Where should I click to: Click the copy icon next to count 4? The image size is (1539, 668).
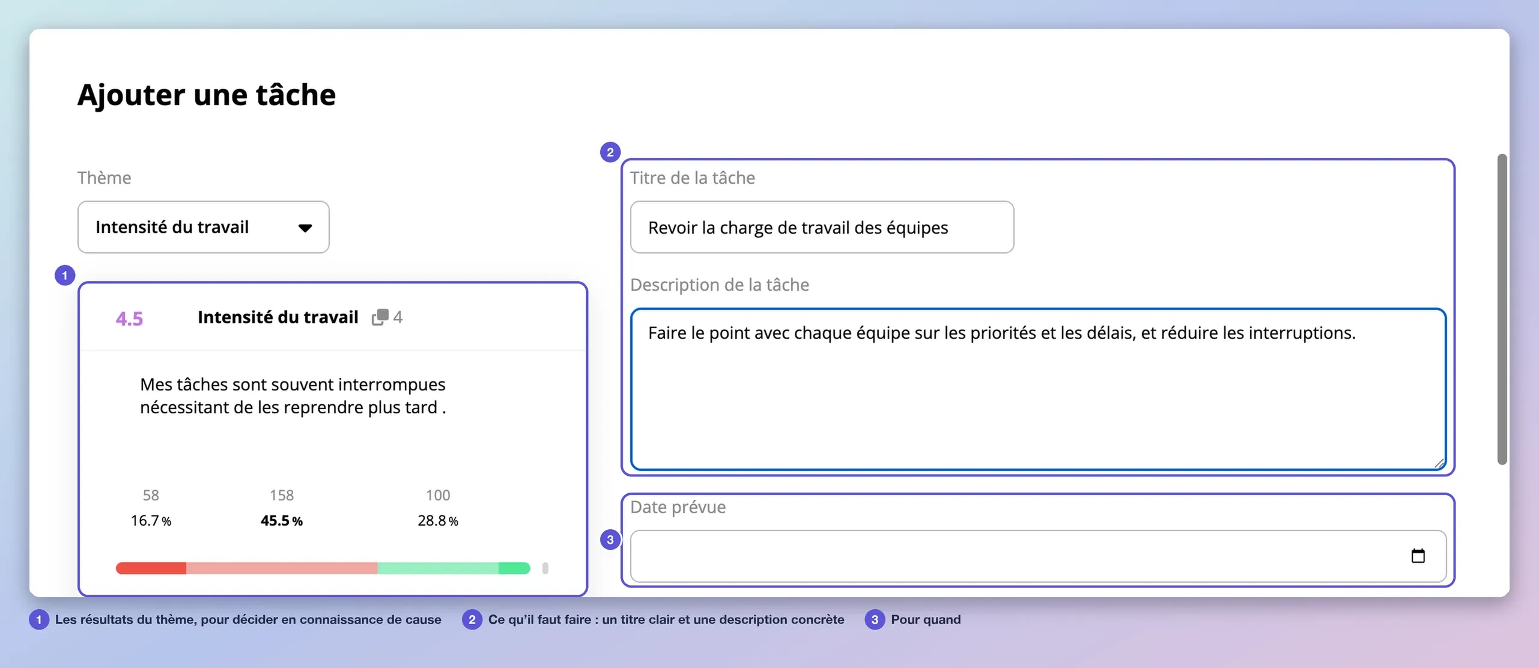point(380,317)
